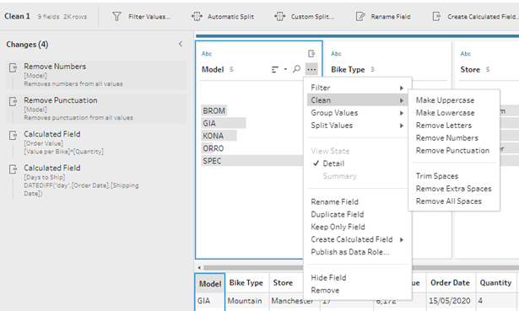Screen dimensions: 519x311
Task: Select Remove Extra Spaces
Action: [x=454, y=189]
